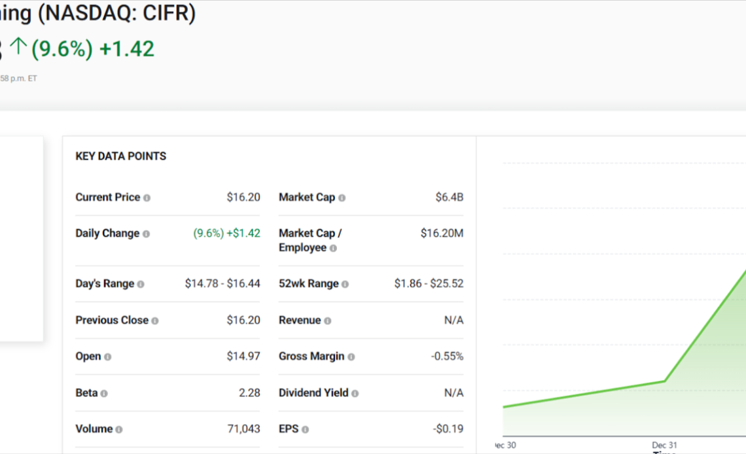Click info icon next to Daily Change
746x454 pixels.
[146, 234]
